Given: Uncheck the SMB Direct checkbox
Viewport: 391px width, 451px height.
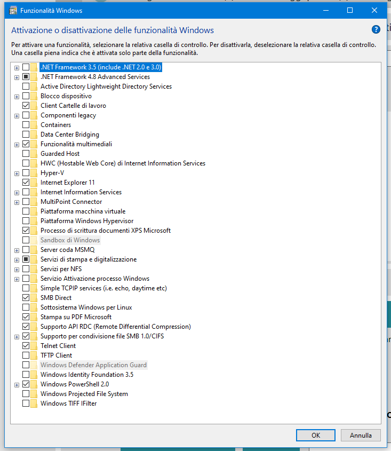Looking at the screenshot, I should coord(26,298).
